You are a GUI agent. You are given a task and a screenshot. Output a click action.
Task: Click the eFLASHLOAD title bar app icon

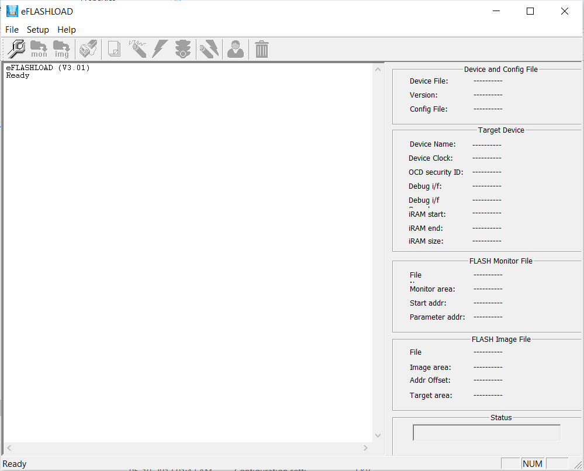[x=12, y=11]
